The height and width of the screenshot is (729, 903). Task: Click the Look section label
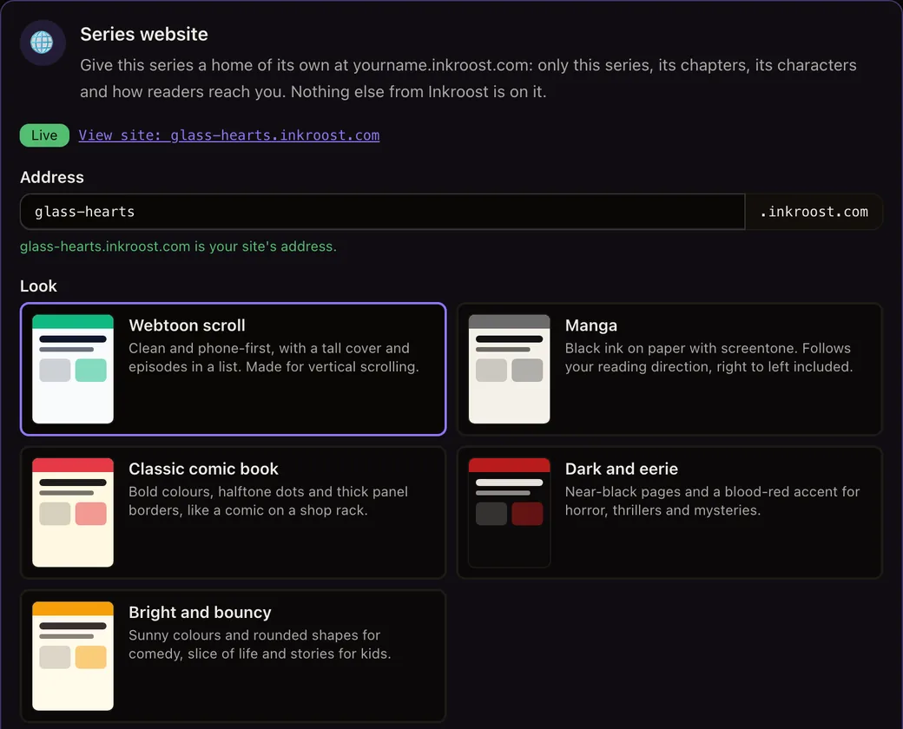[x=38, y=286]
